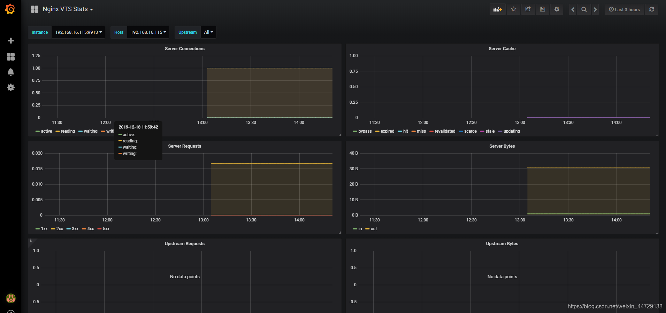Viewport: 666px width, 313px height.
Task: Click Upstream Requests panel info icon
Action: (x=31, y=241)
